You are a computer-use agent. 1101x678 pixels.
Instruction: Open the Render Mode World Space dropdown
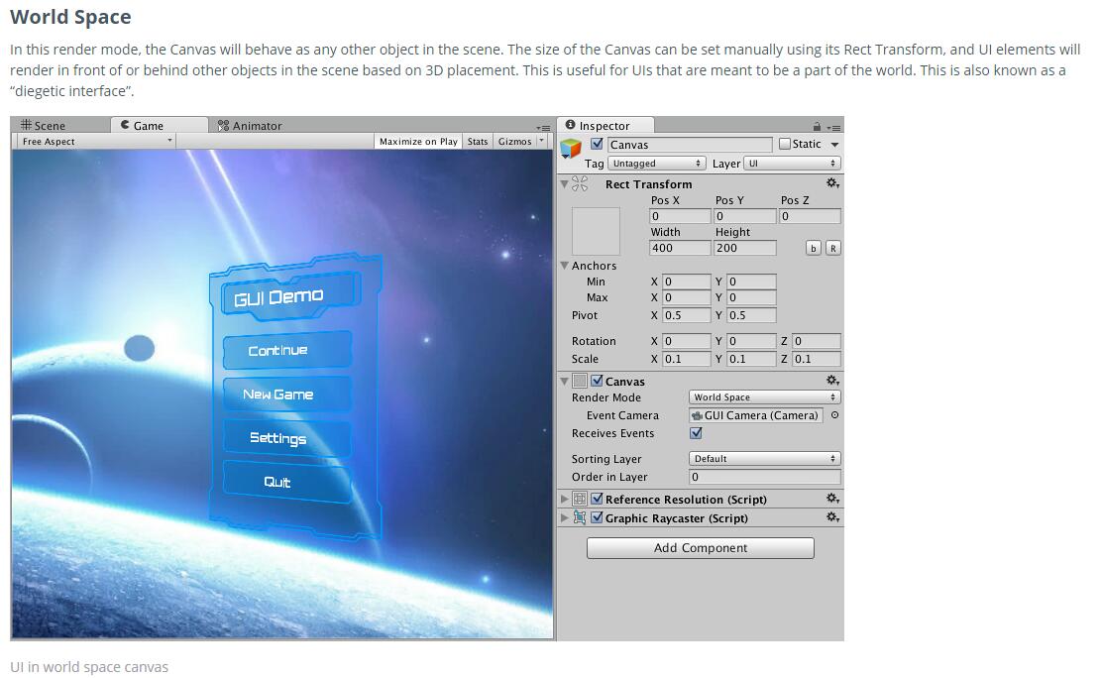(x=765, y=396)
